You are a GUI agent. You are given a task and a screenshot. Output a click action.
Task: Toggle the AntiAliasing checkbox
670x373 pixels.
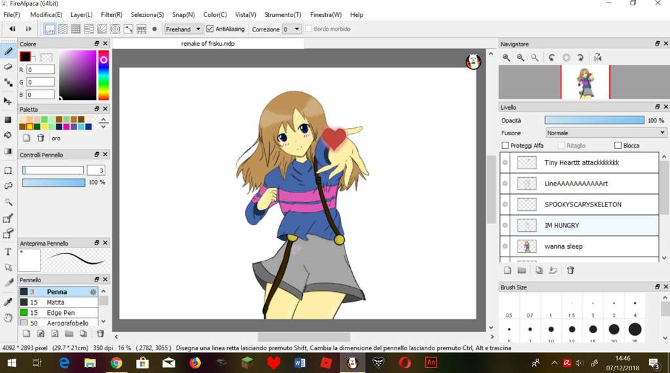click(x=210, y=29)
